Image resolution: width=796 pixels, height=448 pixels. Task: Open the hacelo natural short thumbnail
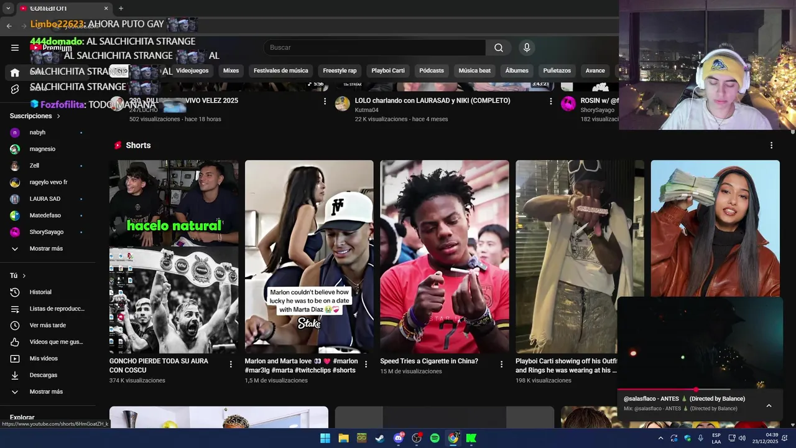point(174,256)
